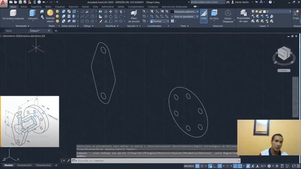Screen dimensions: 301x169
Task: Switch to the Inicio ribbon tab
Action: (x=13, y=7)
